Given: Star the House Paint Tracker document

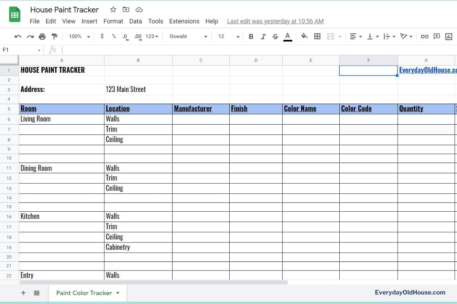Looking at the screenshot, I should click(x=113, y=9).
